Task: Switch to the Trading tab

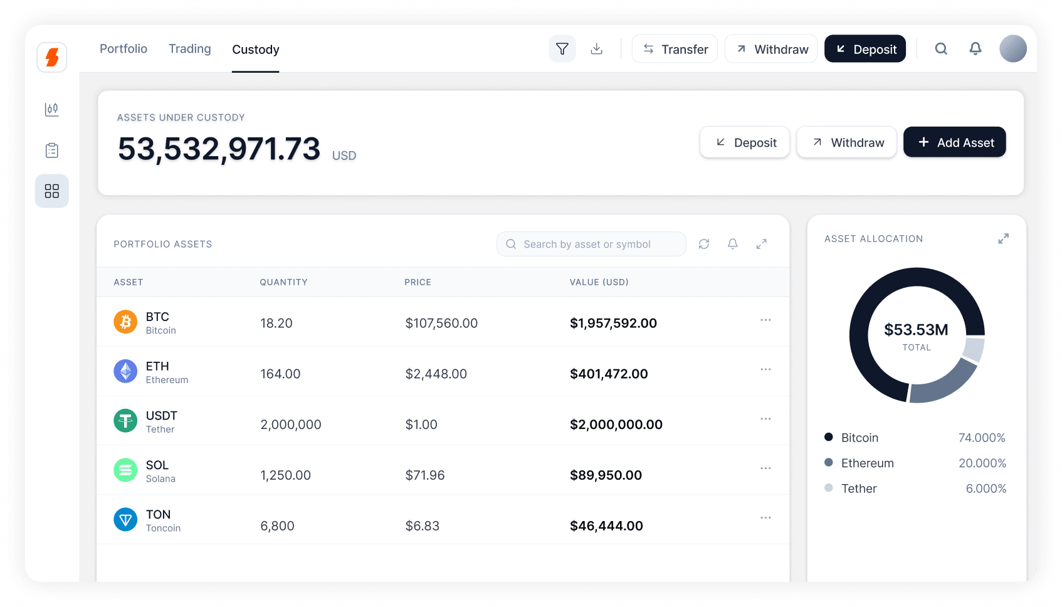Action: coord(190,49)
